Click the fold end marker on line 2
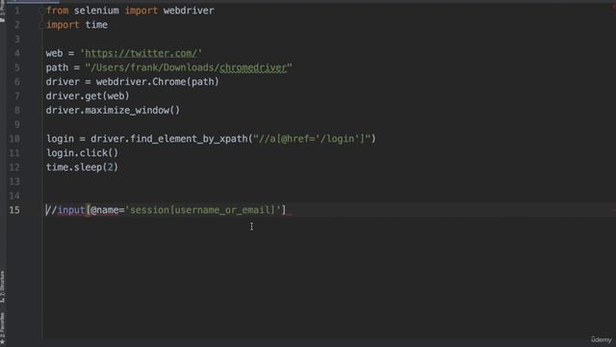 coord(41,25)
